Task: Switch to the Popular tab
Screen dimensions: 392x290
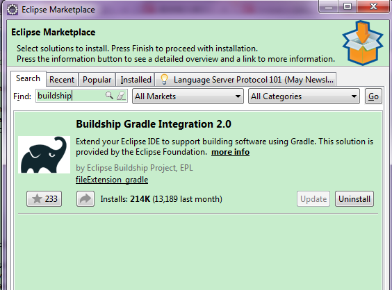Action: [97, 80]
